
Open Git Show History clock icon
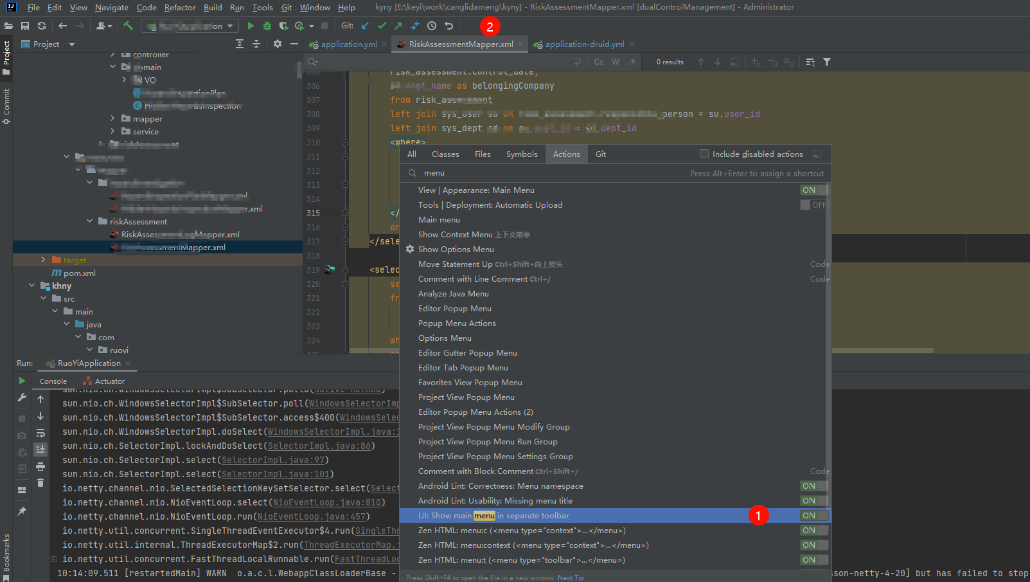(432, 26)
